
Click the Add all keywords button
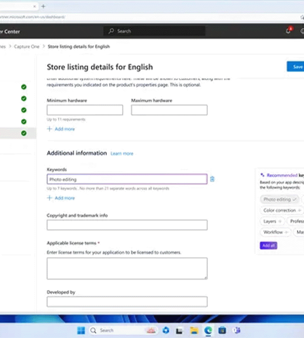click(268, 246)
